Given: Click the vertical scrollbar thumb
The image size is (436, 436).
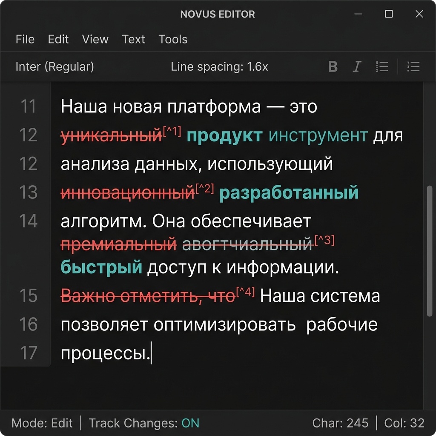Looking at the screenshot, I should tap(429, 251).
